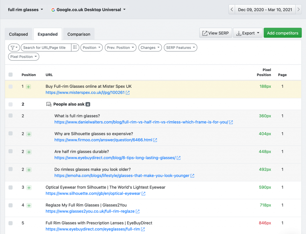Select the checkbox for position 5 row
Image resolution: width=306 pixels, height=234 pixels.
pyautogui.click(x=10, y=223)
